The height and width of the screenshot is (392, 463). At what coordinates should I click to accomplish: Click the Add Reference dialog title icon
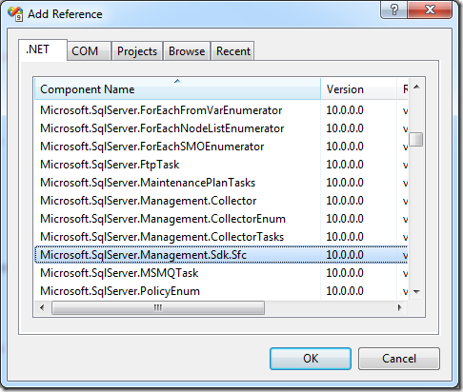coord(15,13)
